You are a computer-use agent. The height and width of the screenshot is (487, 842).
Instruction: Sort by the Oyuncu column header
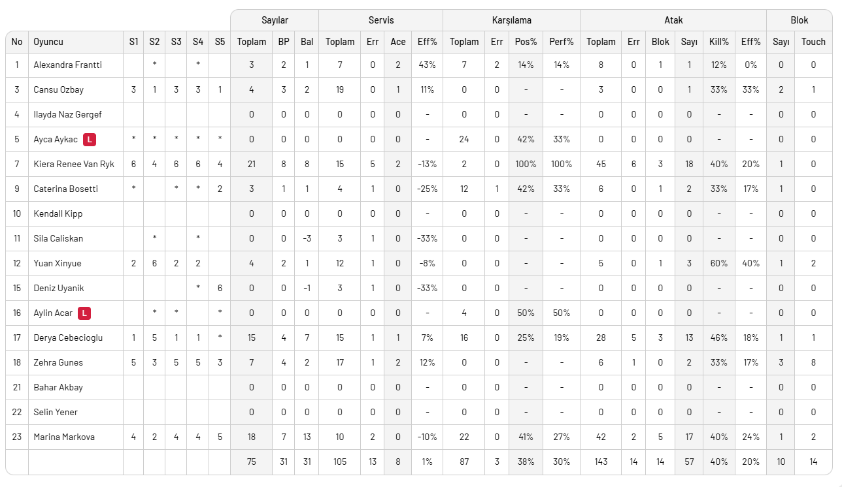click(48, 42)
